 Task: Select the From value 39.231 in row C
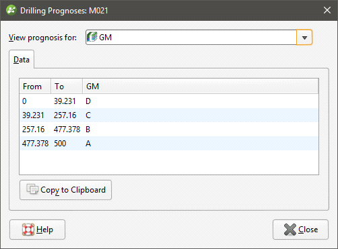[33, 115]
